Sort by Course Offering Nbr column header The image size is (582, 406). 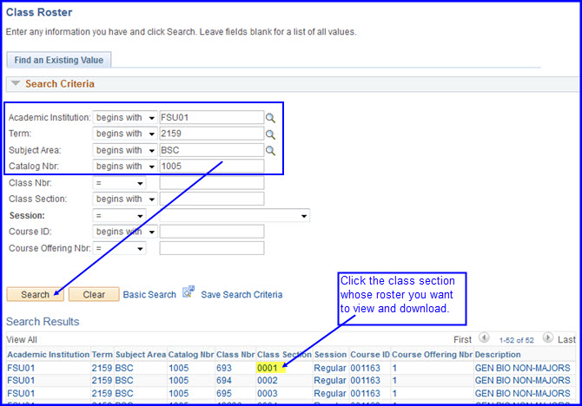click(x=432, y=355)
